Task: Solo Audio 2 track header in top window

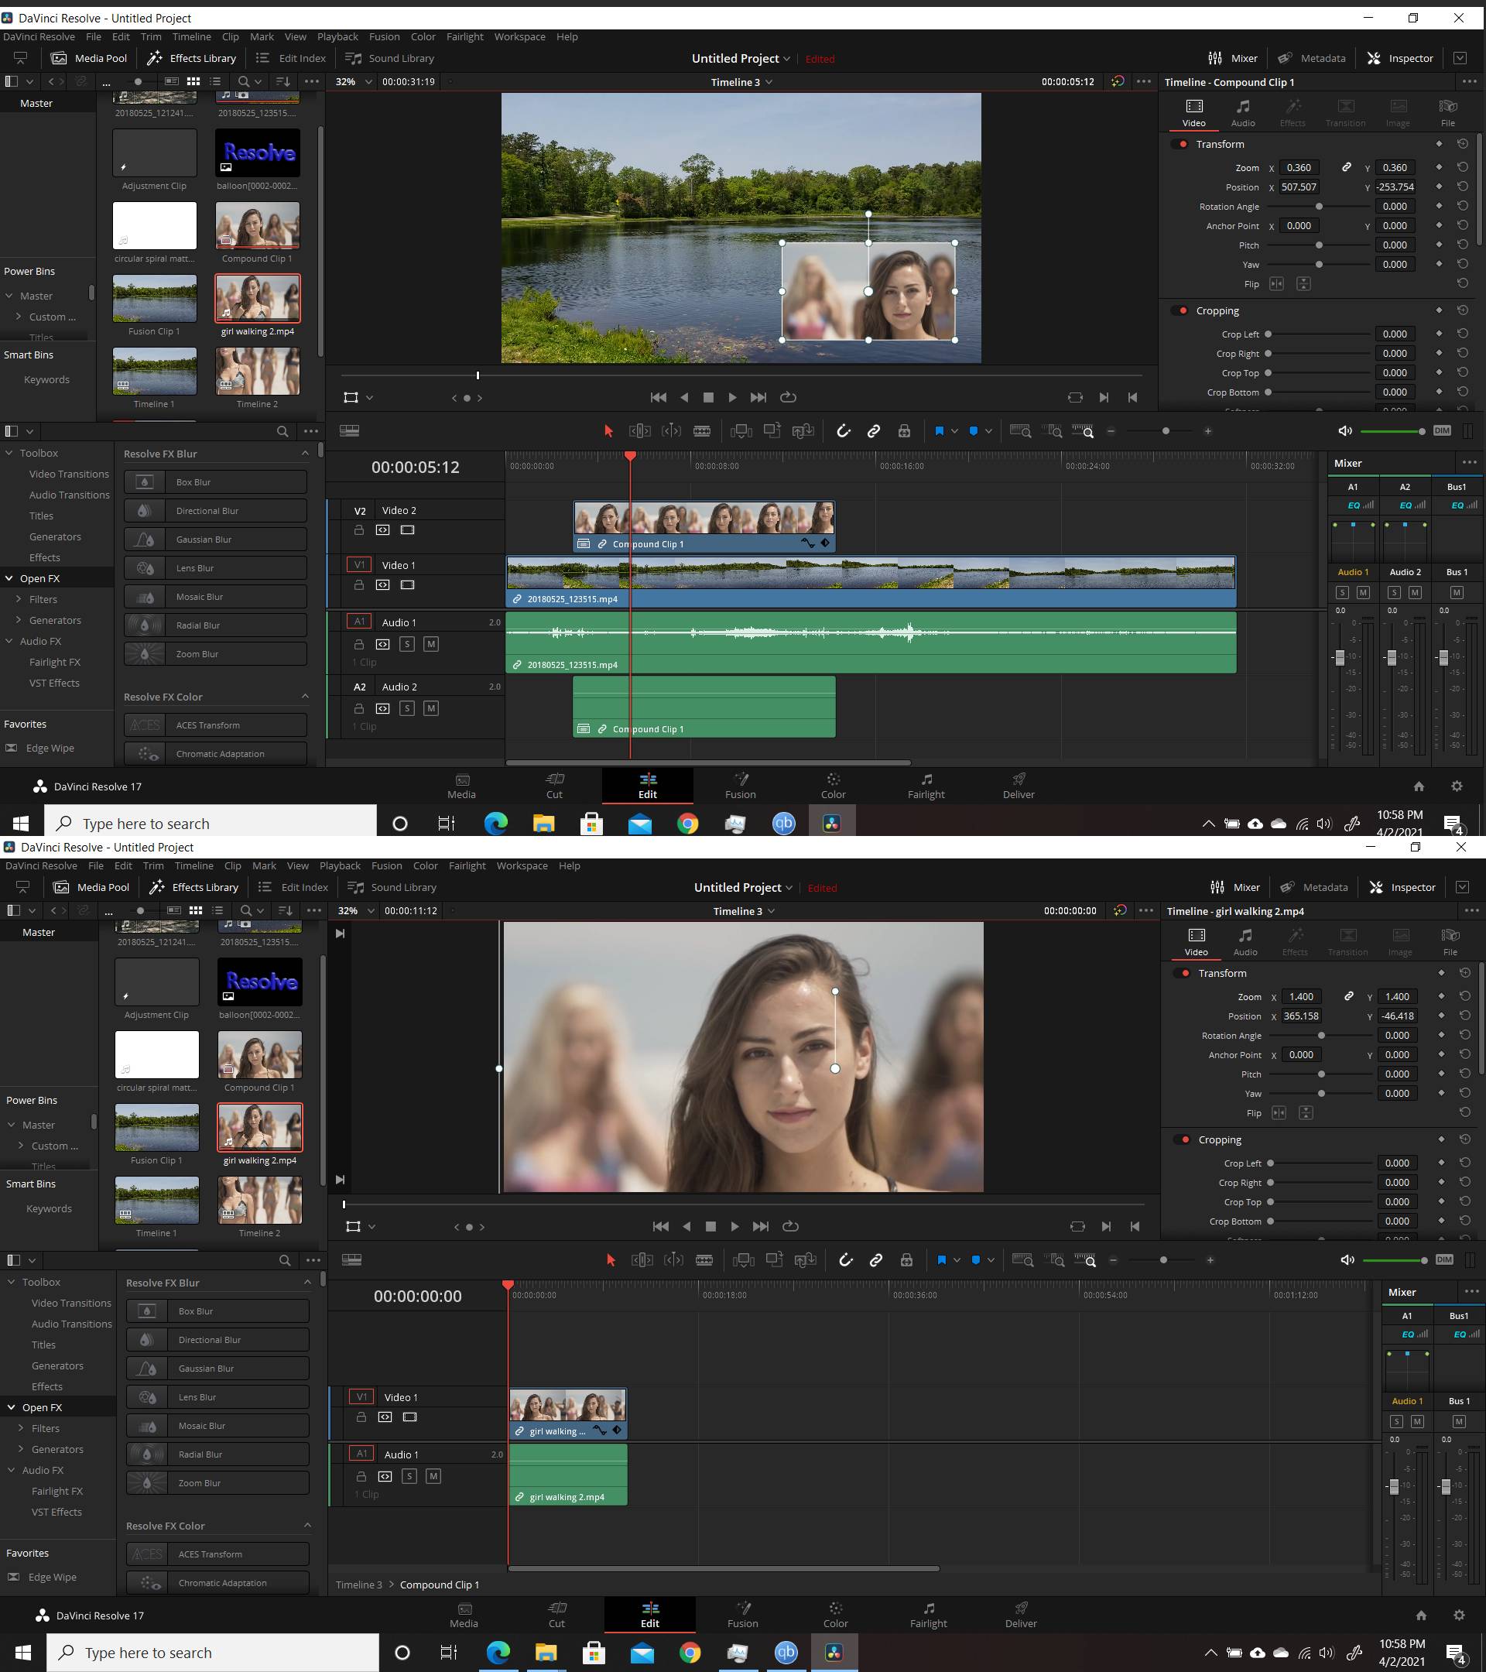Action: [406, 708]
